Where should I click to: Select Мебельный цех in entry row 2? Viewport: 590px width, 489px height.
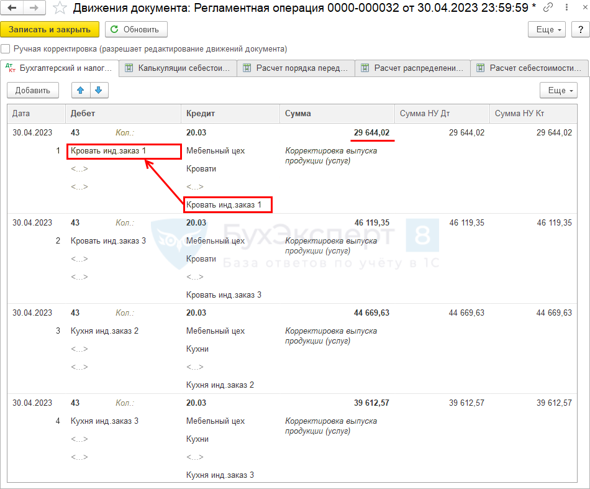(x=216, y=241)
